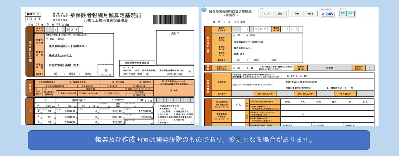This screenshot has height=156, width=399.
Task: Click the 内・外国区分 gray input field
Action: (x=365, y=94)
